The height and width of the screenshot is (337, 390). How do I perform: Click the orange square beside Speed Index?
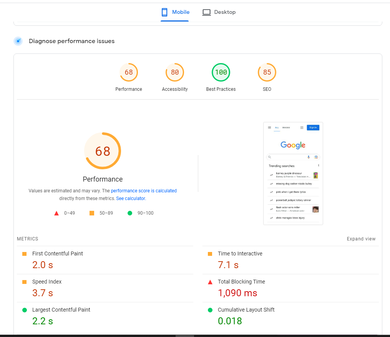(24, 282)
